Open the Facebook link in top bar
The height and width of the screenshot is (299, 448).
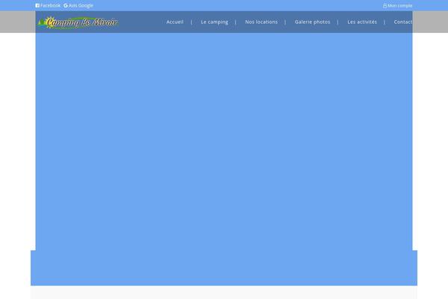pyautogui.click(x=48, y=5)
